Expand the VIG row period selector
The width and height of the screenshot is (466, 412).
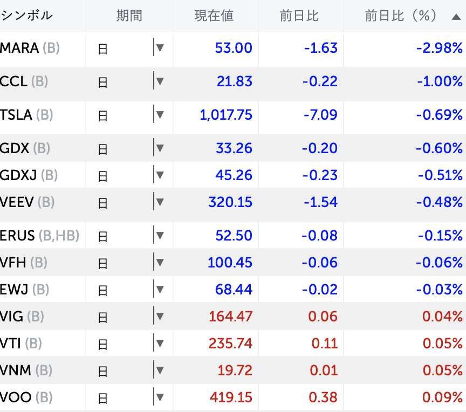[160, 316]
